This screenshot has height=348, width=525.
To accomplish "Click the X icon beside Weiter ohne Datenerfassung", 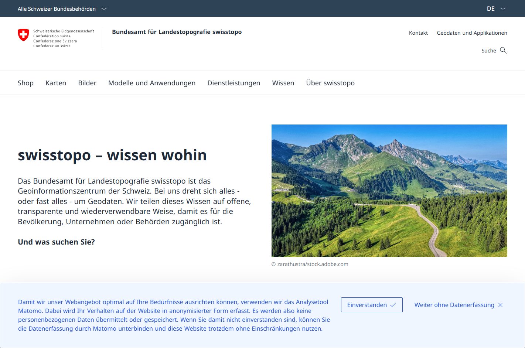I will [500, 305].
